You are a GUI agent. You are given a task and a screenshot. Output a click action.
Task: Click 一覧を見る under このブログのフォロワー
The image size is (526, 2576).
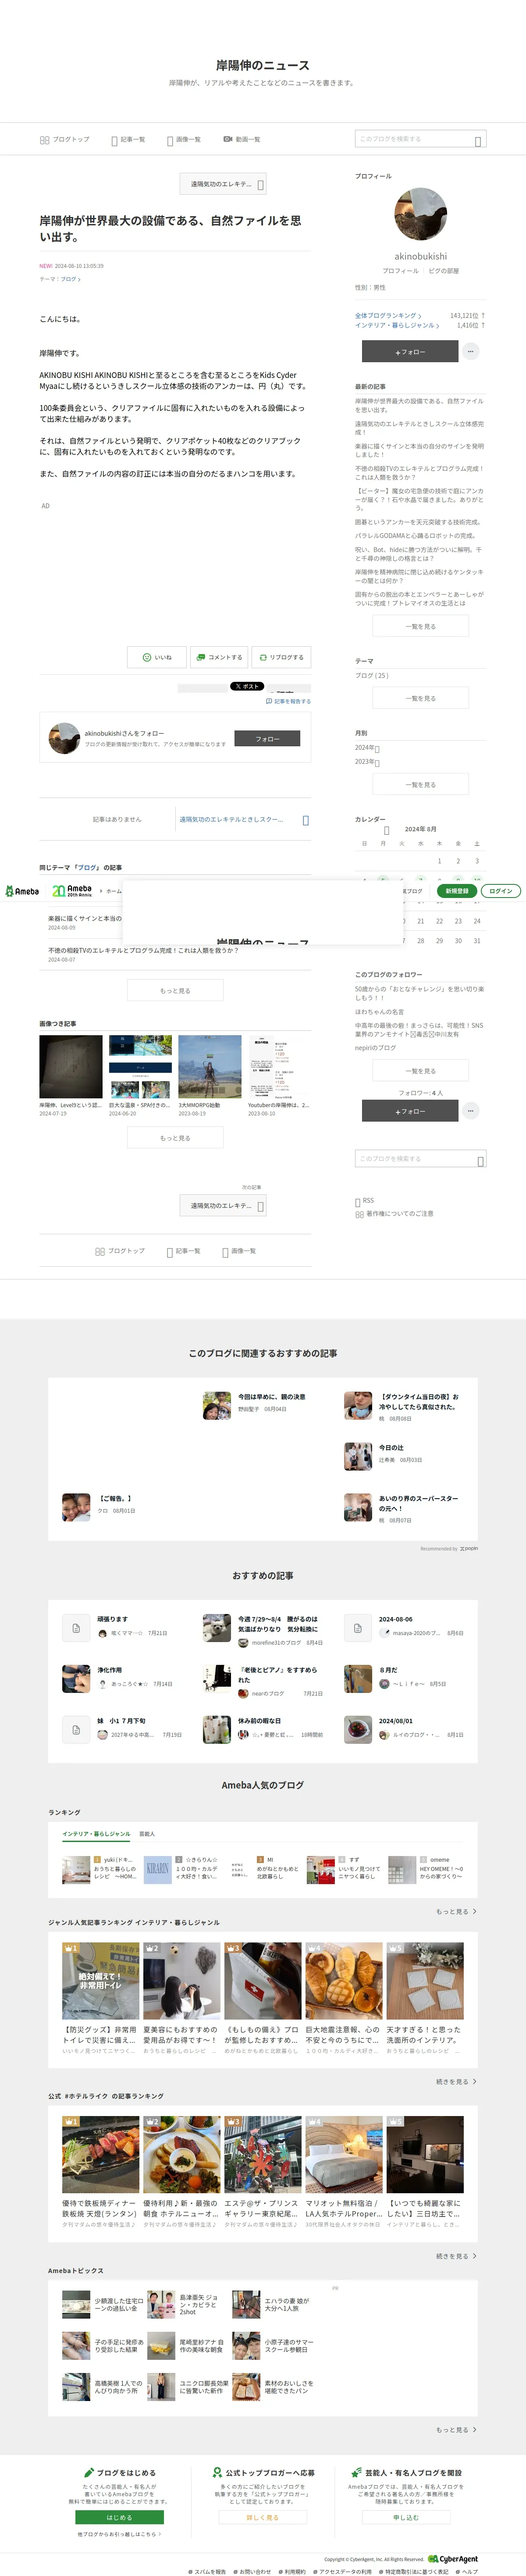click(421, 1071)
